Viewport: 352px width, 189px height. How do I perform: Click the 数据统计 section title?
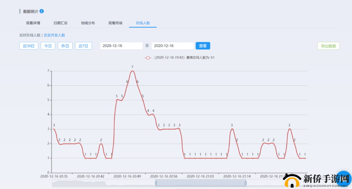[30, 11]
